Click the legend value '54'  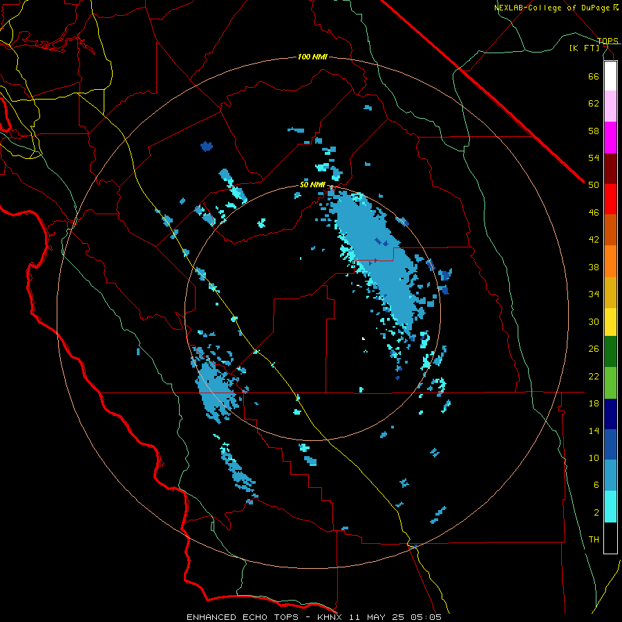(594, 158)
